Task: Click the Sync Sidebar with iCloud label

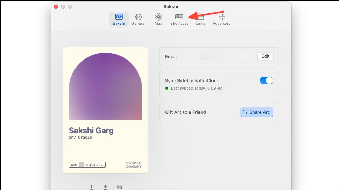Action: pos(192,80)
